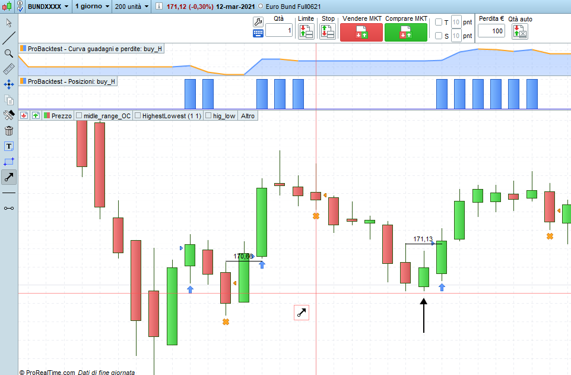
Task: Open the 200 unità dropdown
Action: (131, 6)
